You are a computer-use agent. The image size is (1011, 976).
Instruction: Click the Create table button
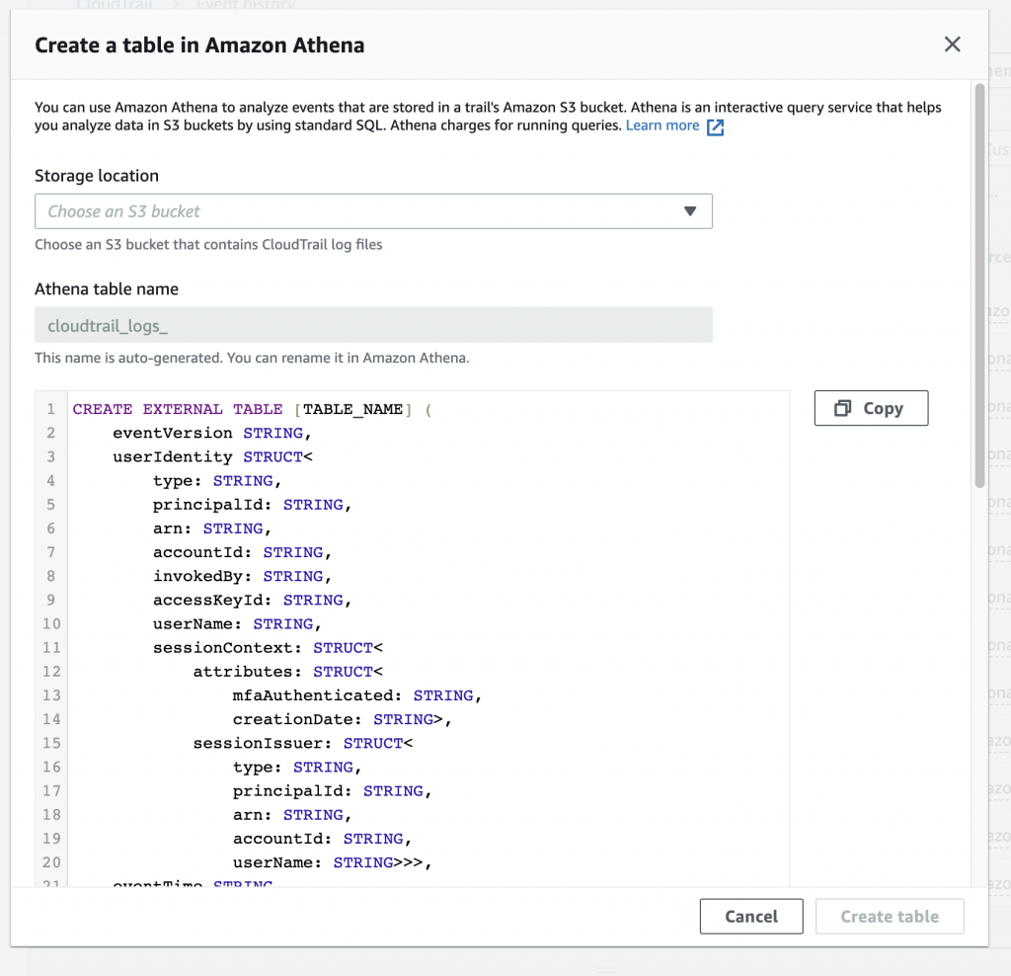[x=889, y=916]
